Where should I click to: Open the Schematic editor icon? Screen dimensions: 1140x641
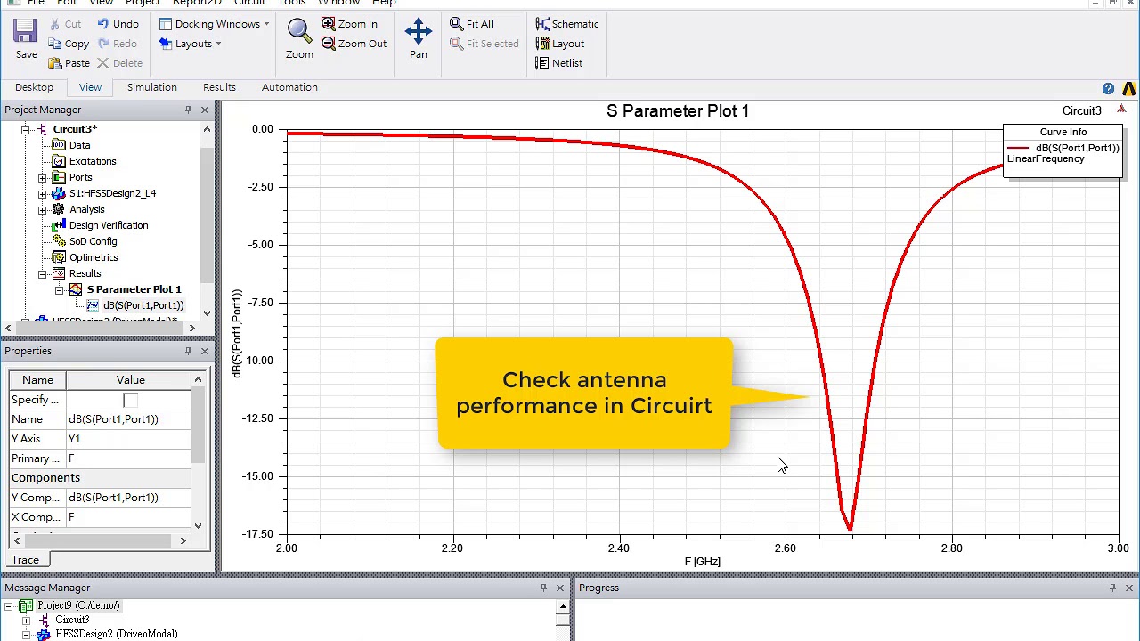542,24
